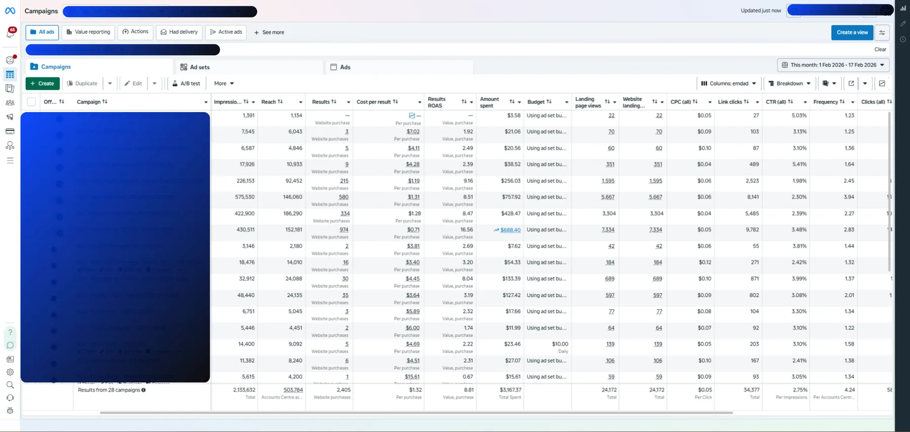The height and width of the screenshot is (432, 910).
Task: Open Ads reporting pages icon in sidebar
Action: pyautogui.click(x=10, y=88)
